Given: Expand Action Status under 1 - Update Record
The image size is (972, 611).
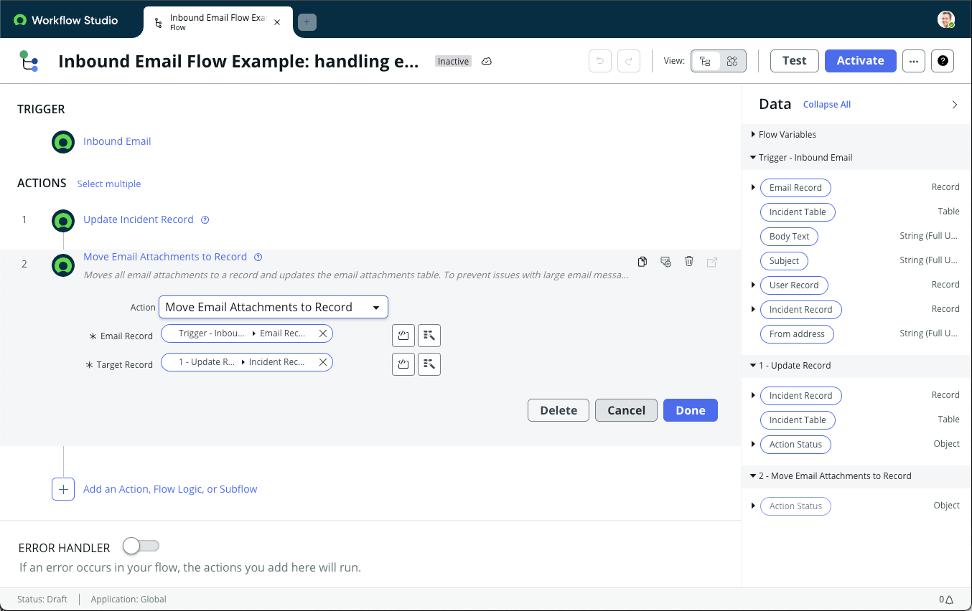Looking at the screenshot, I should click(x=753, y=445).
